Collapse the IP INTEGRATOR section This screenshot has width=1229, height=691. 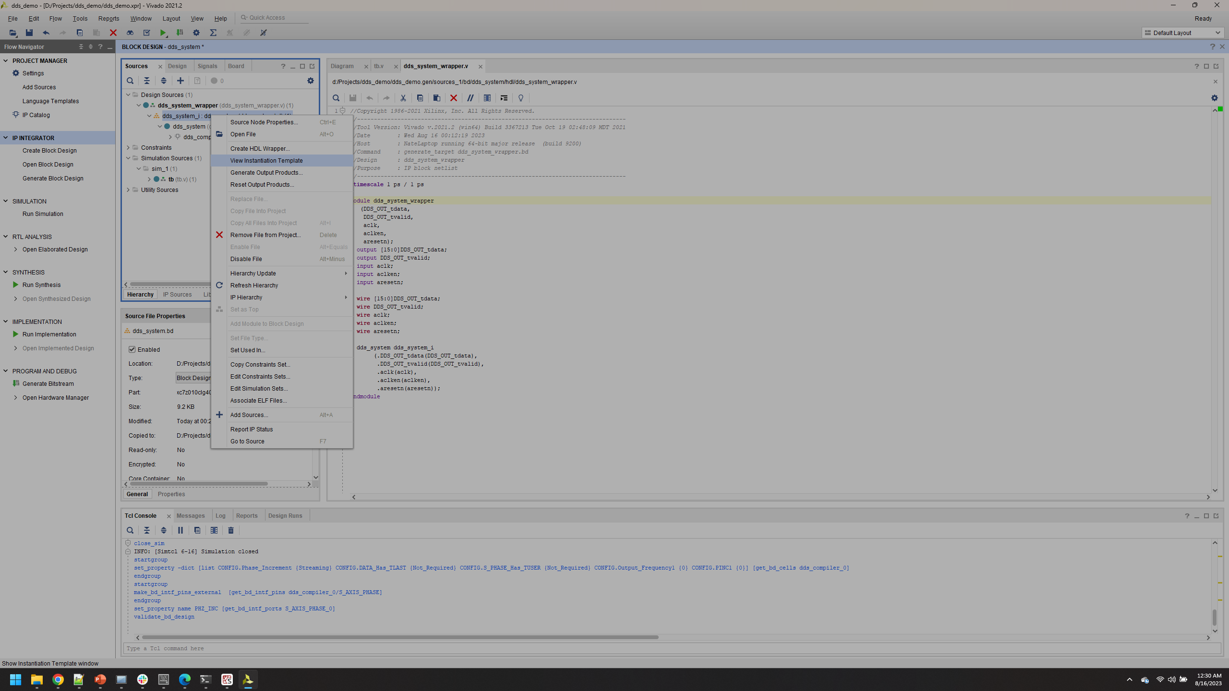pyautogui.click(x=6, y=138)
